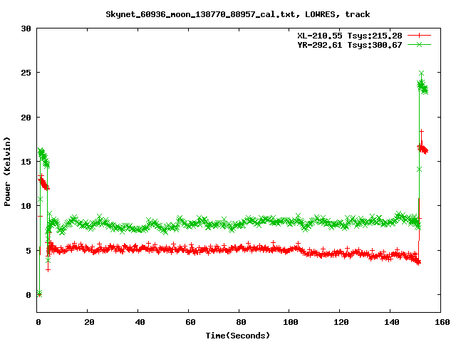Click the red XL peak marker near 18 Kelvin
The image size is (456, 342).
[422, 132]
